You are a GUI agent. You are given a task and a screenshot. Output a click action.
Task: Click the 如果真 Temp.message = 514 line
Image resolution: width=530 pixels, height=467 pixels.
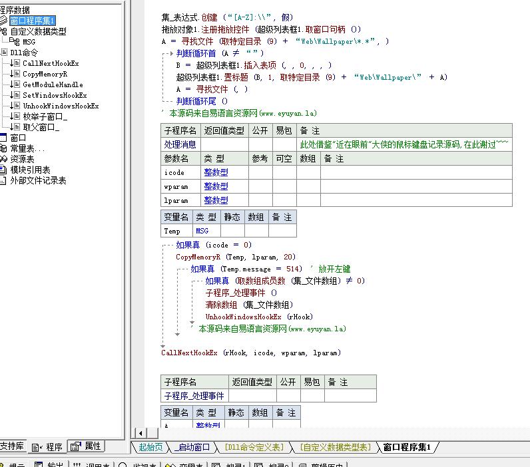click(246, 269)
